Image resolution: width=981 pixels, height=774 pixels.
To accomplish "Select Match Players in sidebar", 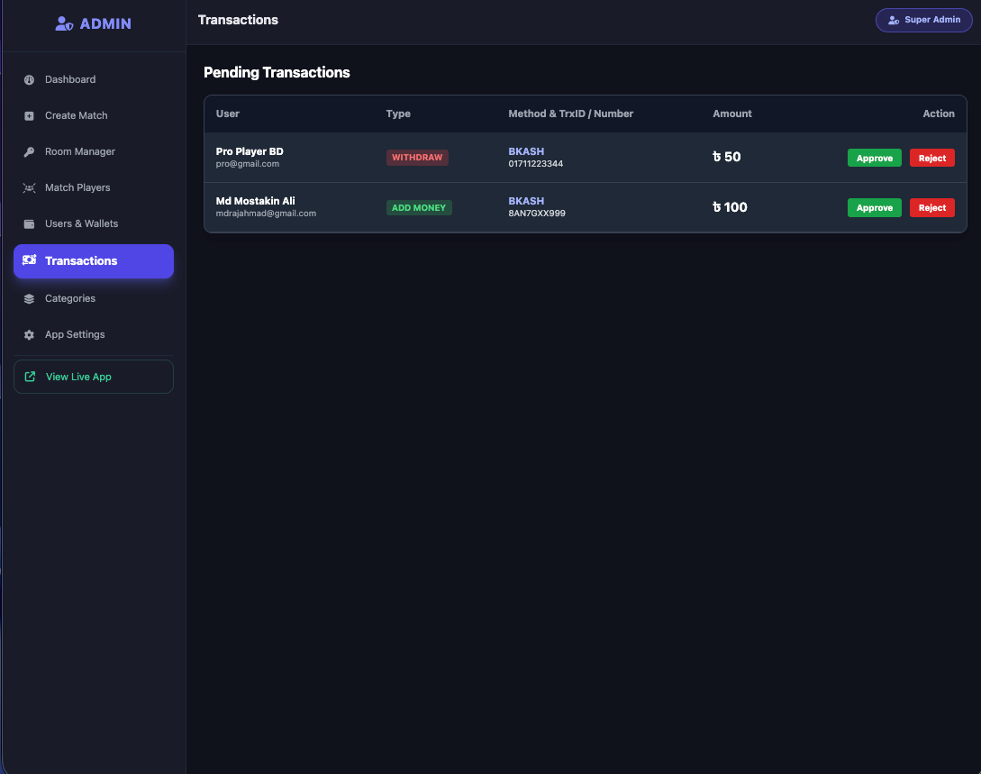I will point(94,187).
